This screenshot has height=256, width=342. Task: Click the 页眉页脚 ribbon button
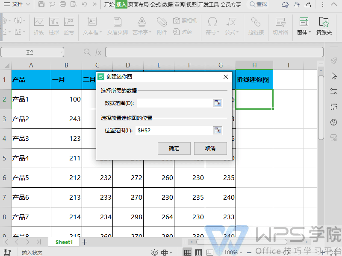coord(118,26)
